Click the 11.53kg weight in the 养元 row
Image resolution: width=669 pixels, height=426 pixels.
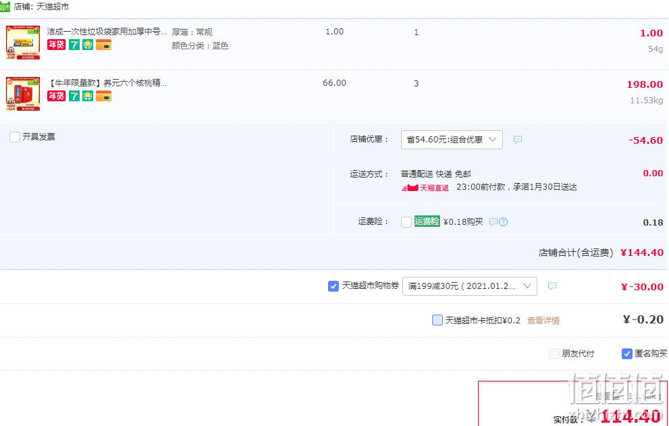point(647,101)
